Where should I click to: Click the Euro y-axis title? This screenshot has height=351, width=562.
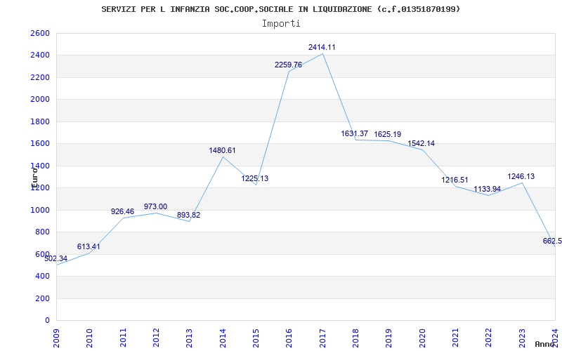coord(34,178)
